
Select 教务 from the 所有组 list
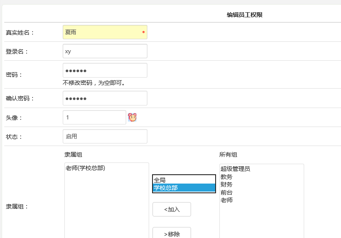(227, 177)
